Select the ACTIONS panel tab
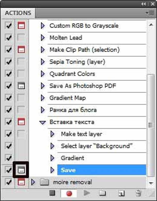This screenshot has height=201, width=157. (x=18, y=13)
